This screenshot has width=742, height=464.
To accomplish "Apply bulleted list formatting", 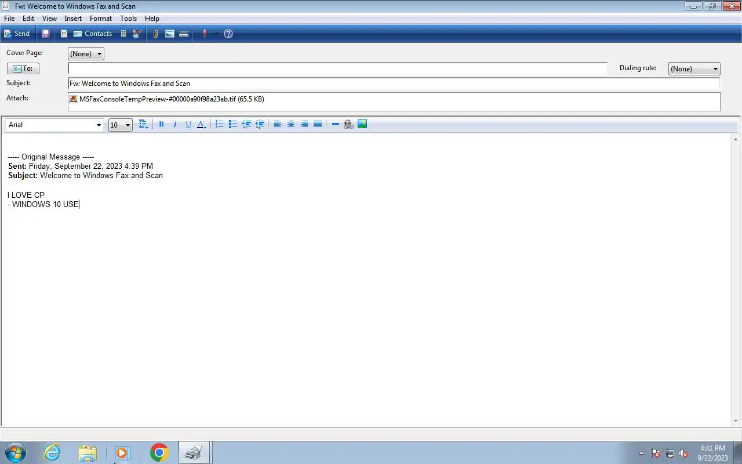I will [232, 124].
